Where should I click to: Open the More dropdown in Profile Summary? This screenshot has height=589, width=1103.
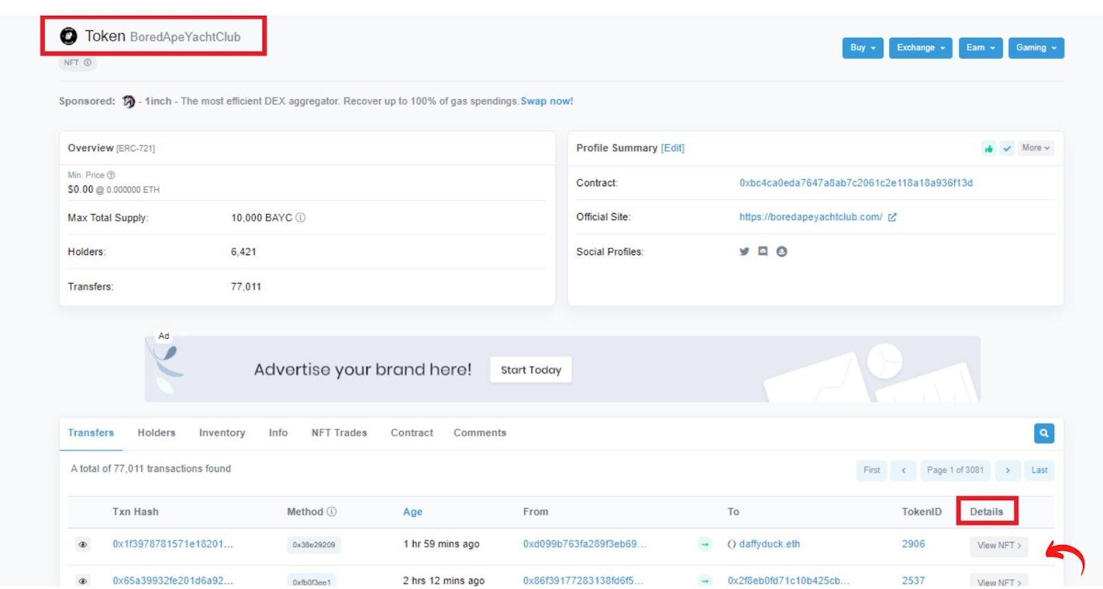[1035, 148]
